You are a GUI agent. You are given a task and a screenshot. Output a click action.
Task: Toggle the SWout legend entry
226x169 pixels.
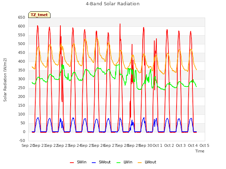[x=101, y=162]
